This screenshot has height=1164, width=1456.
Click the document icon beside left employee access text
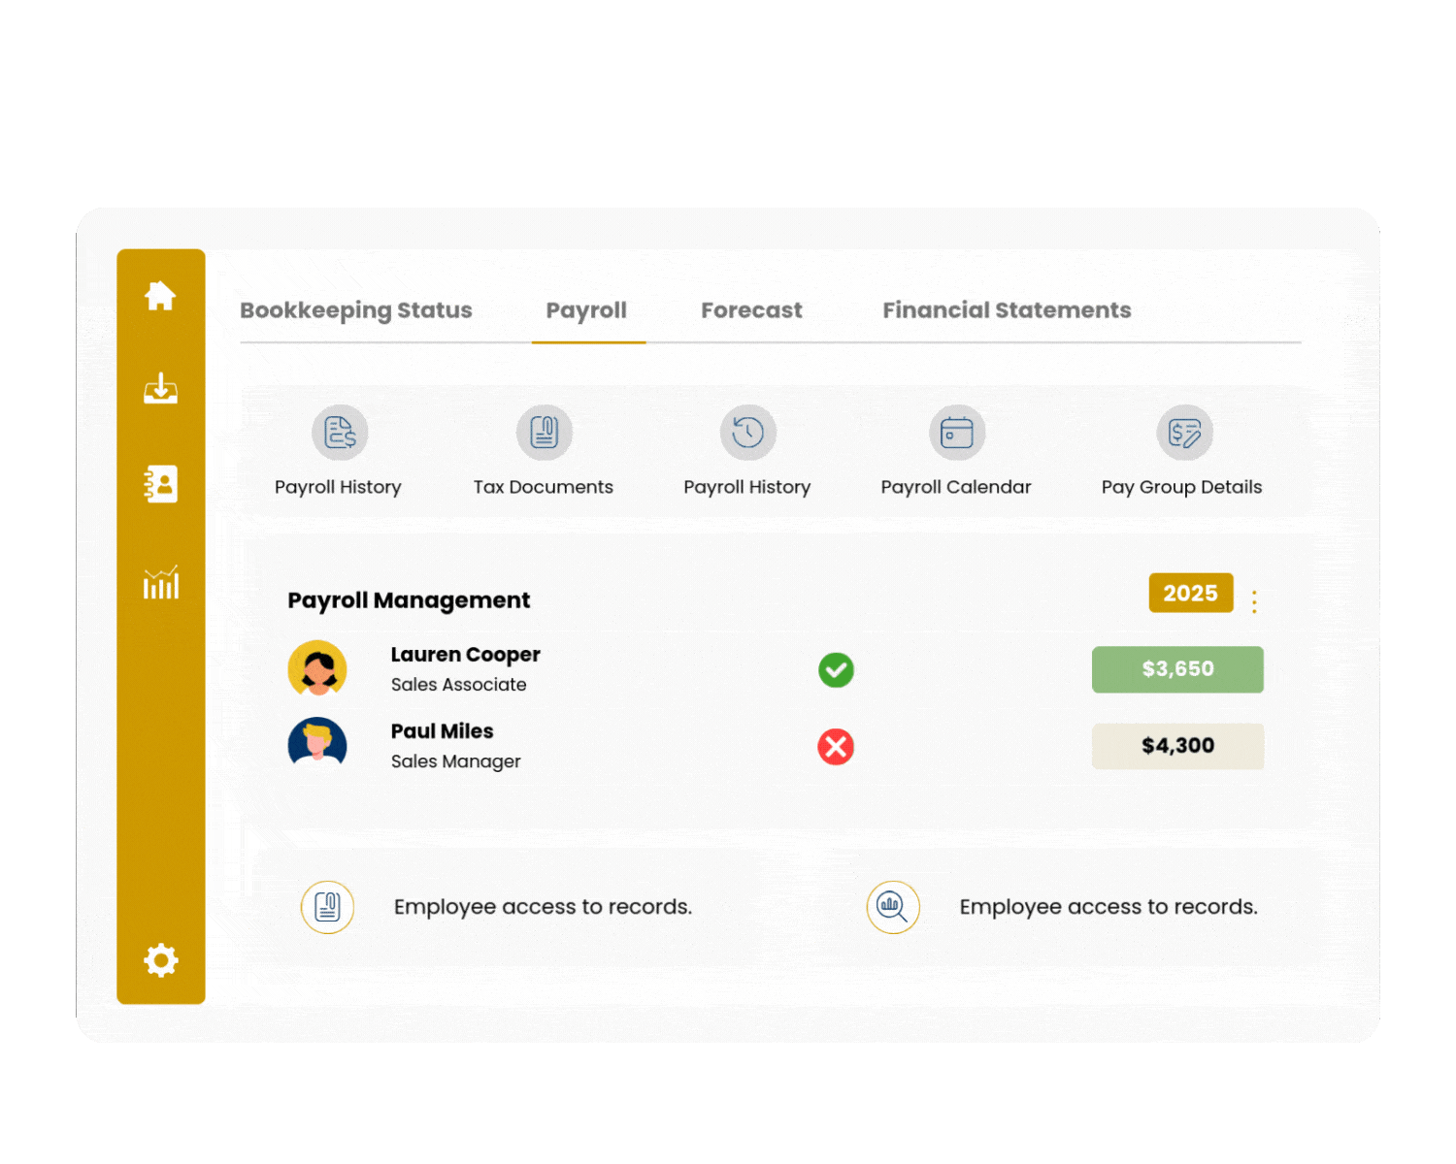click(x=328, y=907)
